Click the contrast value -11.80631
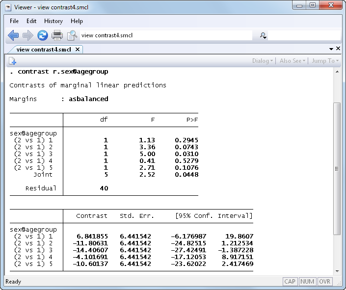 pos(90,243)
